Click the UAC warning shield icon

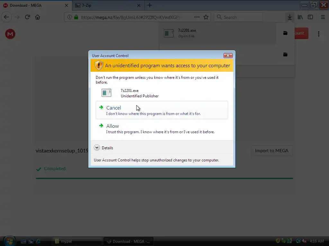99,65
